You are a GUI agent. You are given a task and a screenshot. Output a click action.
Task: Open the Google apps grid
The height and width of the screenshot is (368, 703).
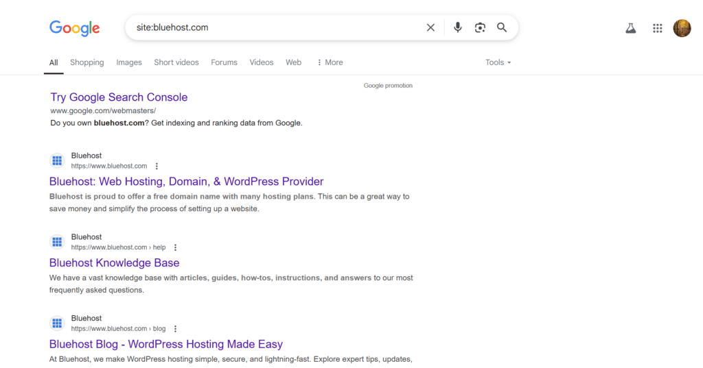[x=657, y=28]
